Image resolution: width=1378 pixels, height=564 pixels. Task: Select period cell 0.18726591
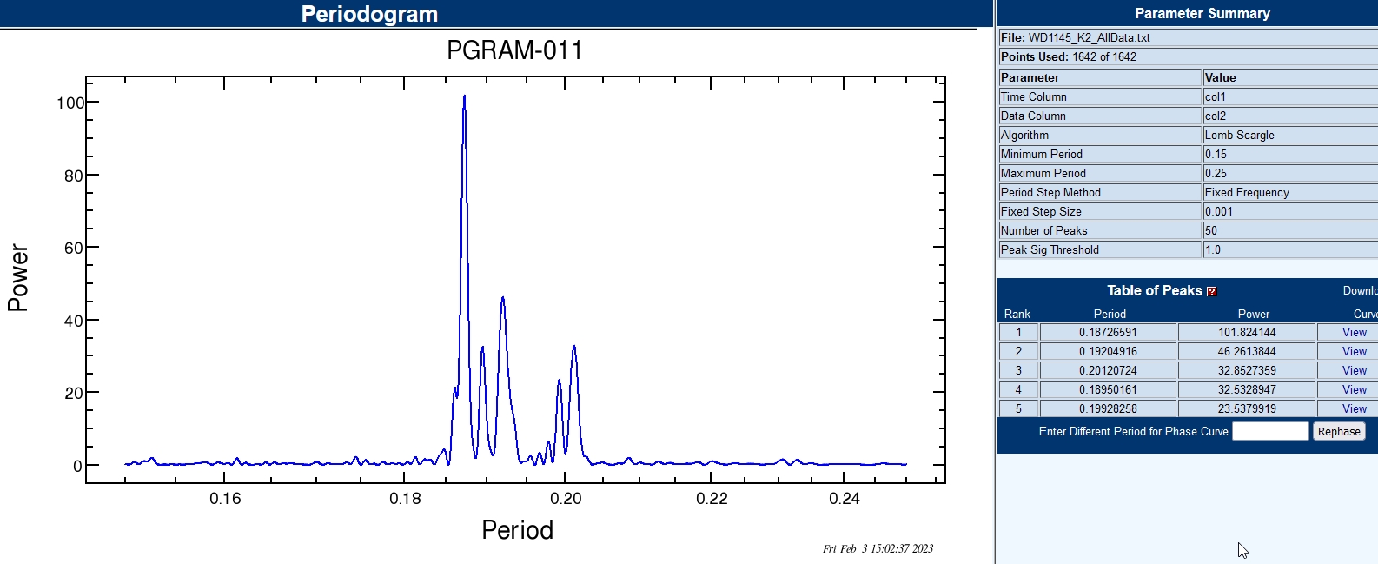(1108, 333)
